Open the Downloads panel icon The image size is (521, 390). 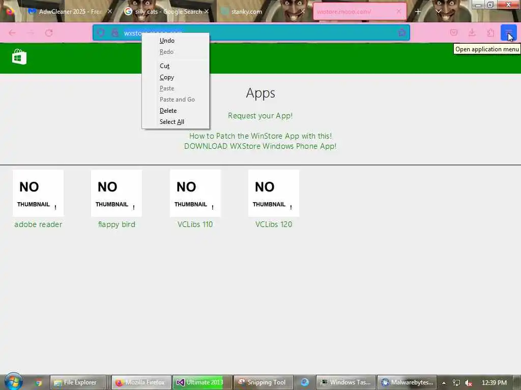(472, 32)
